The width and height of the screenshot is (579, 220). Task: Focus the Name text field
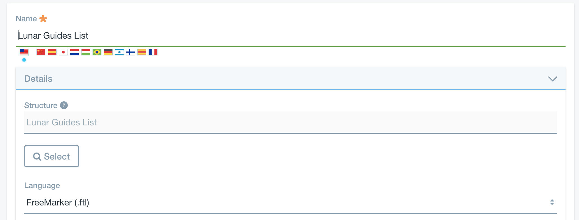click(x=290, y=36)
